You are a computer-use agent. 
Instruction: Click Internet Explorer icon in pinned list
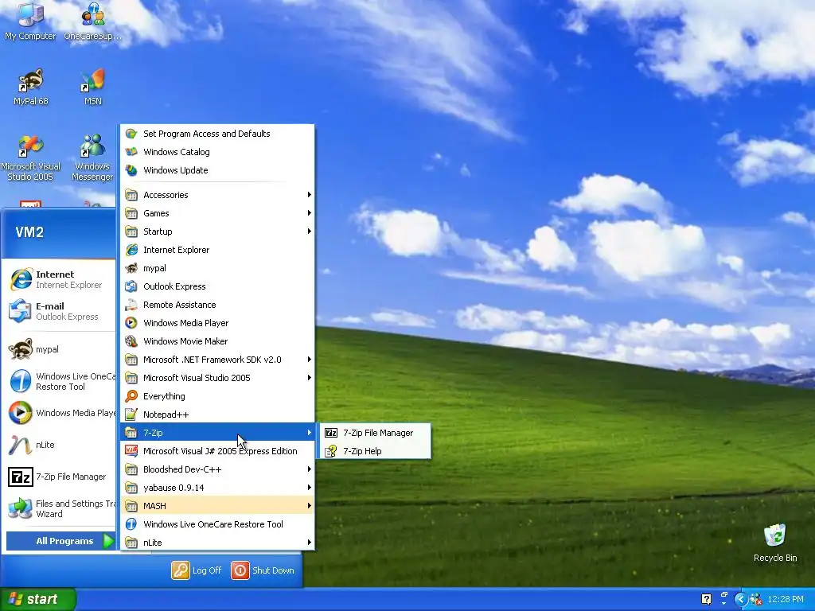21,279
